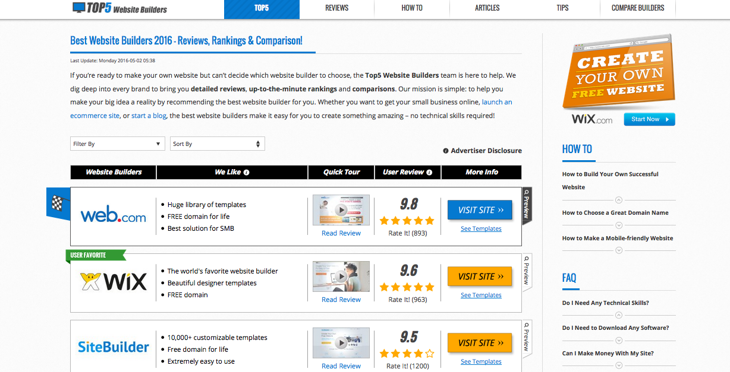Click the Create Your Own Free Website banner
This screenshot has width=730, height=372.
619,71
